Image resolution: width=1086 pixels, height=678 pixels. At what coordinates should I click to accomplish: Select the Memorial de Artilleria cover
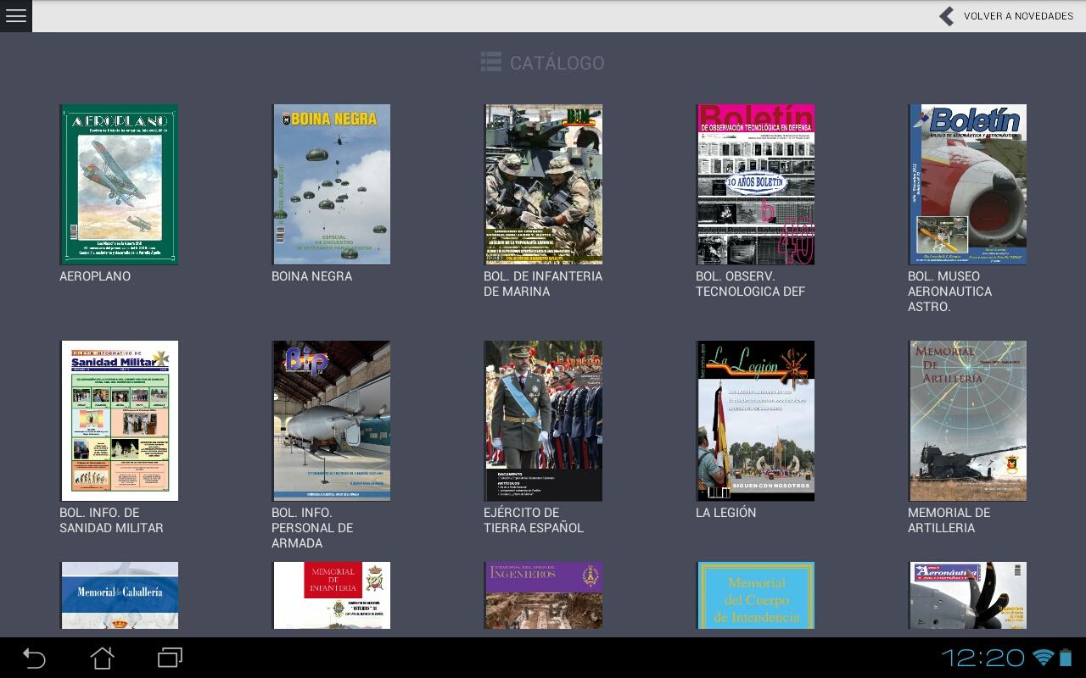(x=967, y=420)
